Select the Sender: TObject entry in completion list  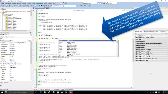tap(87, 42)
